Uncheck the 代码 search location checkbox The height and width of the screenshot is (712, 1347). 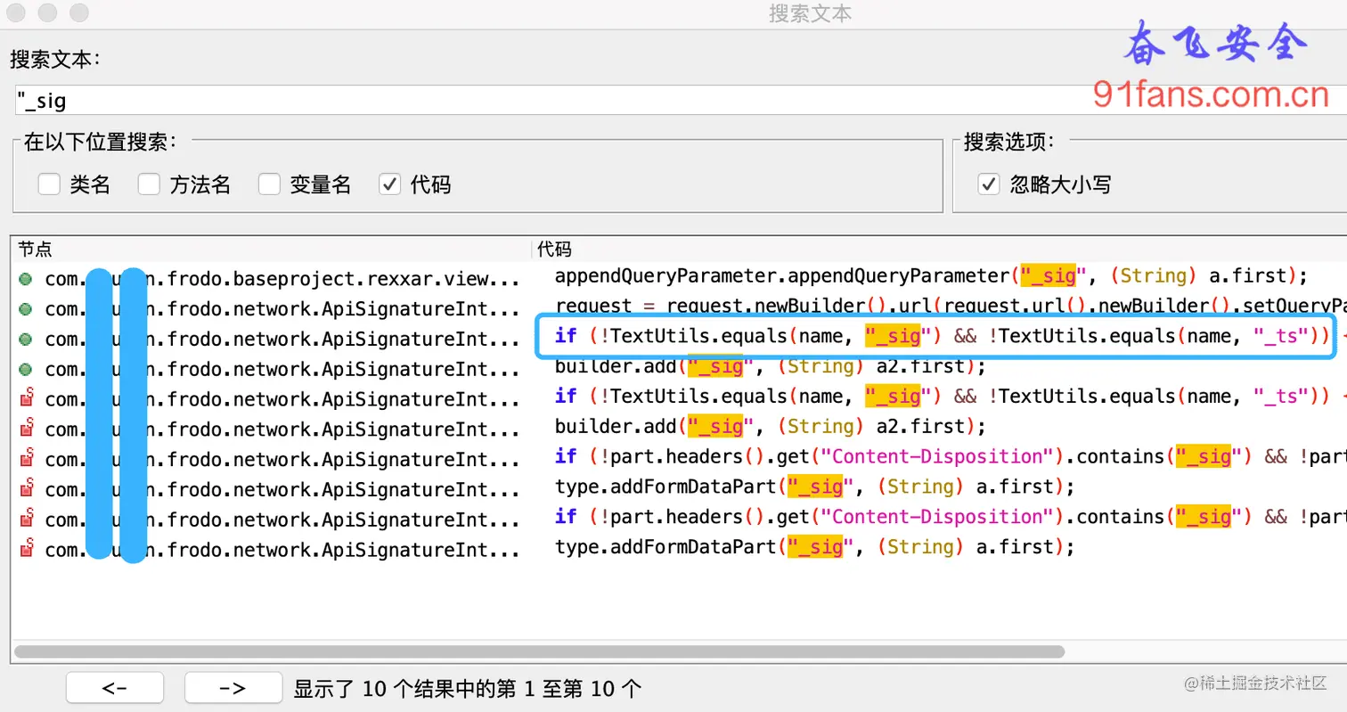389,184
